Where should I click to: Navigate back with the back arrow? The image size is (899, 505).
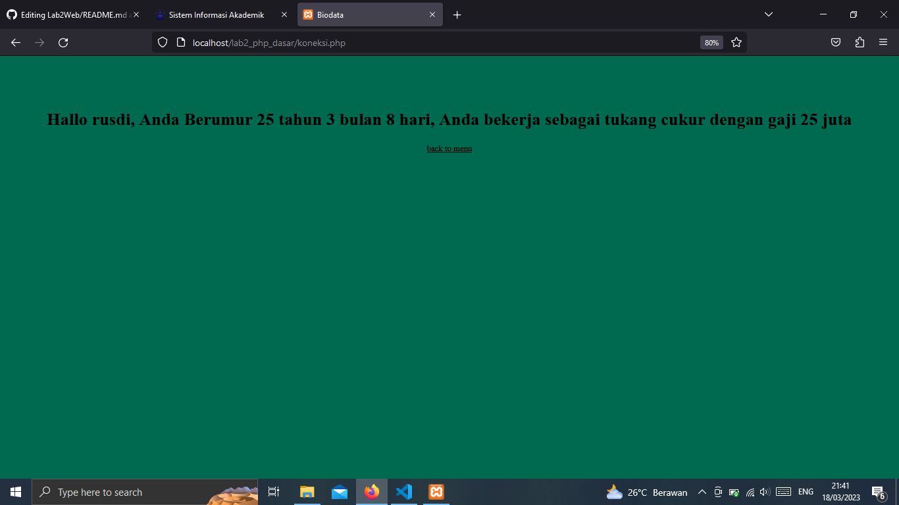click(x=15, y=42)
